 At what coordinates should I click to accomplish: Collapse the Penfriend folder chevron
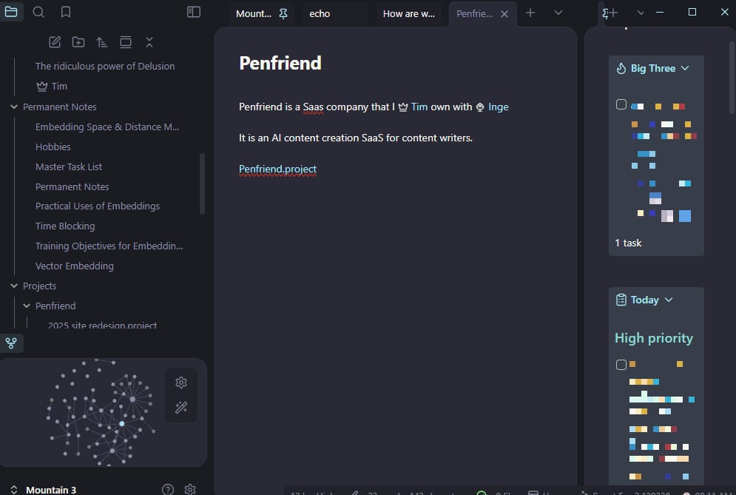[27, 306]
